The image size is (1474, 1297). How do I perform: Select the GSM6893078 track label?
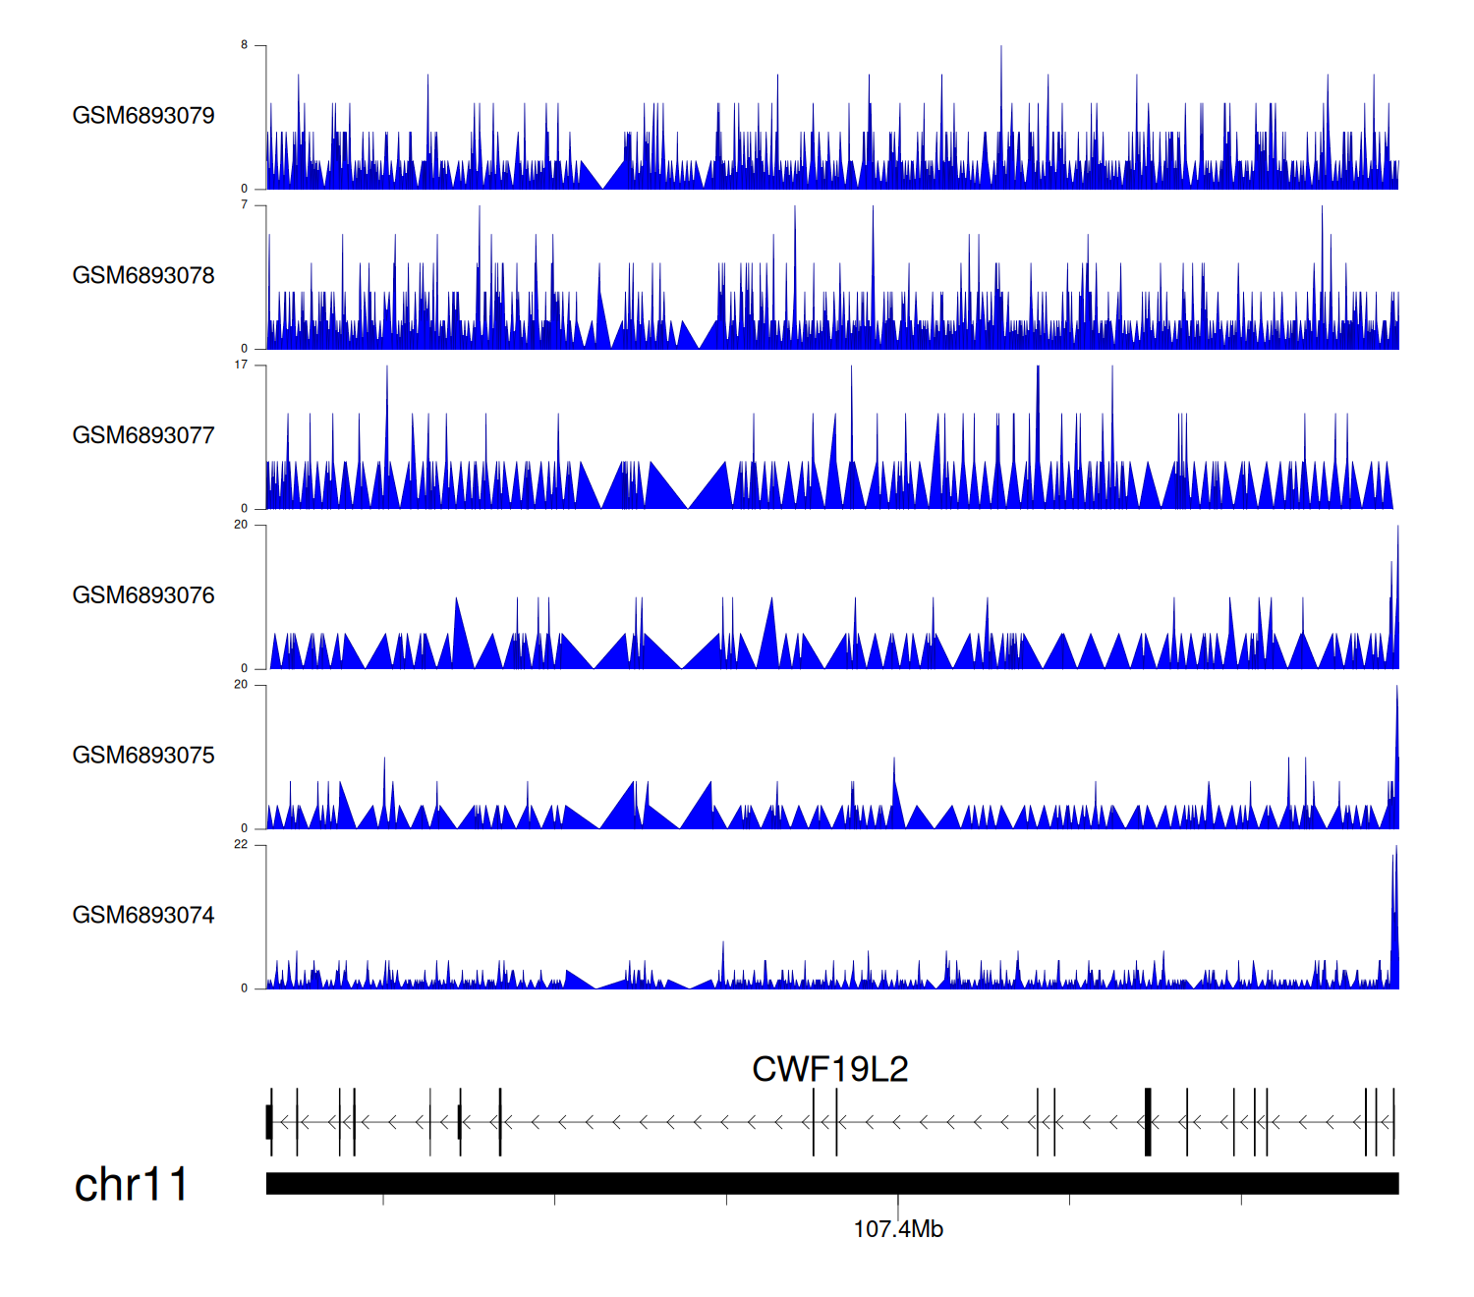point(143,276)
